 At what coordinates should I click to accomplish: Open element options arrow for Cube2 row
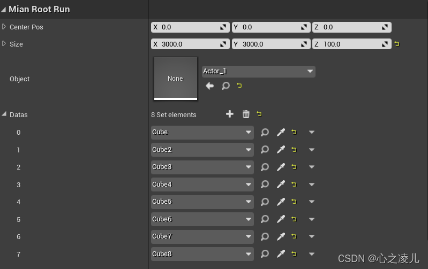(x=312, y=150)
